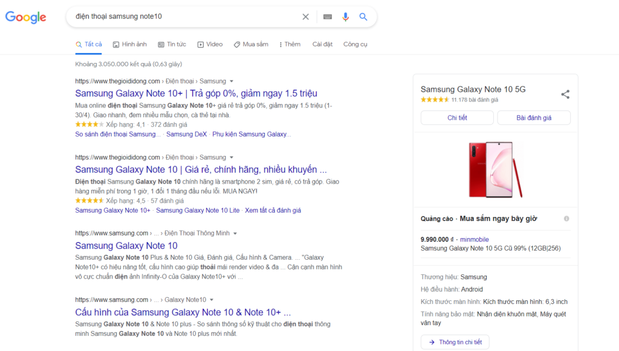
Task: Click the 11.178 bài đánh giá text
Action: click(475, 100)
